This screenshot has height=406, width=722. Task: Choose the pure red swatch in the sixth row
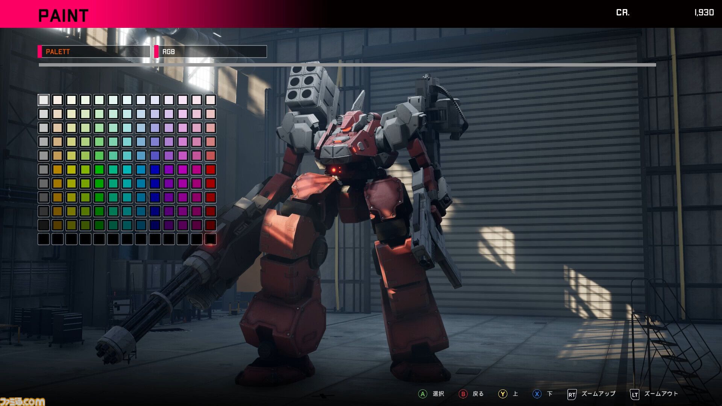tap(211, 169)
